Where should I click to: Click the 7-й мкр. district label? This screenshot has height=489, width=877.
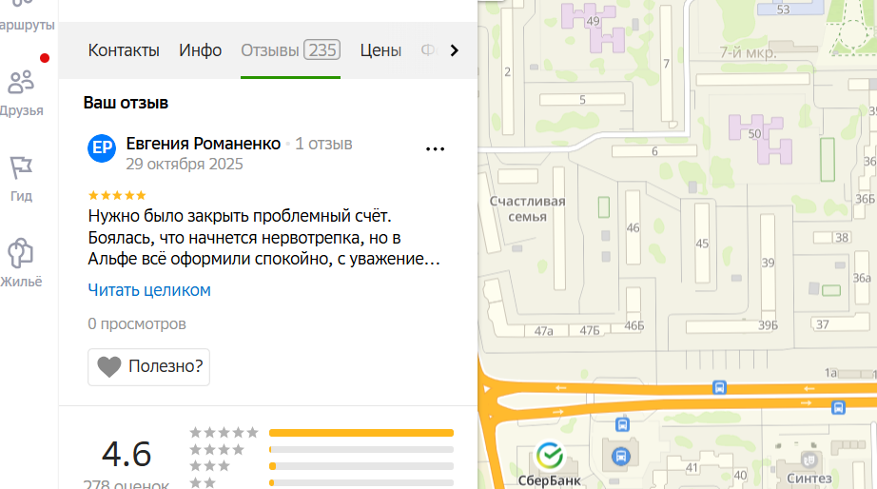coord(748,52)
